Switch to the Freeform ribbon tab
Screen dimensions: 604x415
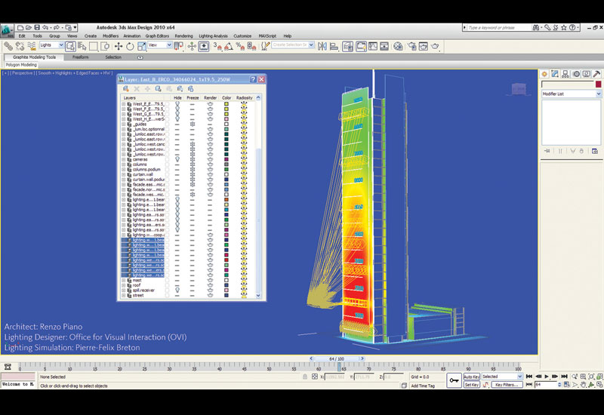coord(81,57)
